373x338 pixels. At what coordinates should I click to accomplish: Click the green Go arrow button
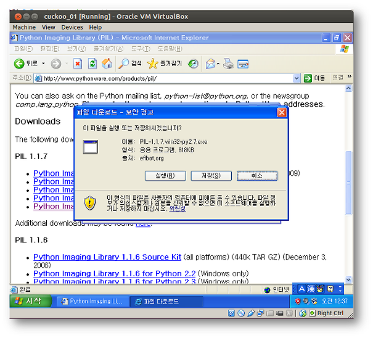tap(308, 78)
